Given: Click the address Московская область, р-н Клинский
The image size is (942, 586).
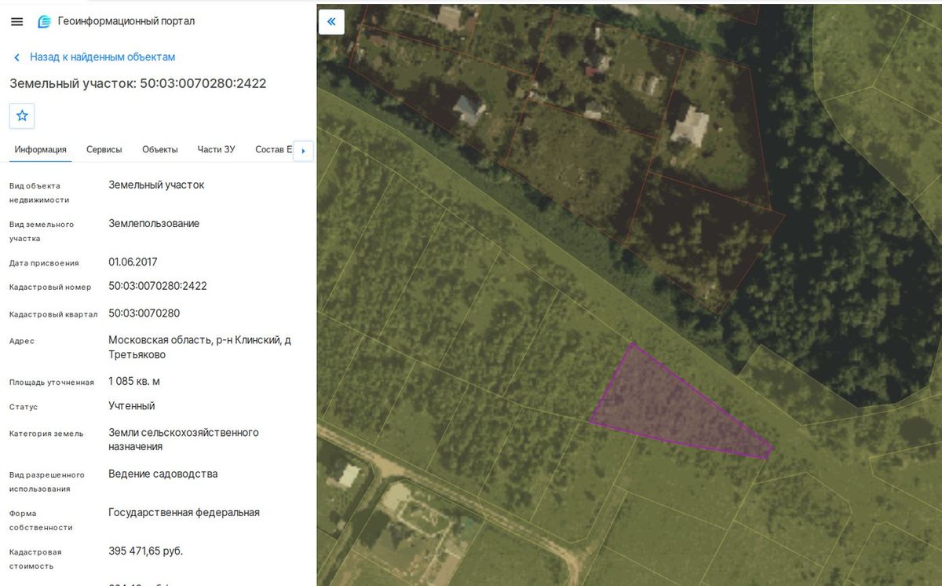Looking at the screenshot, I should pyautogui.click(x=200, y=347).
